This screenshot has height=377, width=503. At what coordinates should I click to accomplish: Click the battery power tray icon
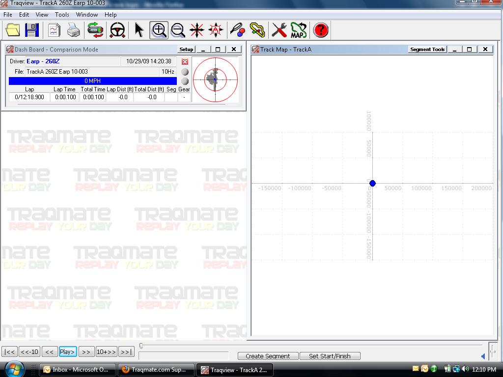click(447, 369)
